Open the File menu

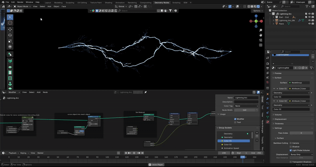coord(7,2)
